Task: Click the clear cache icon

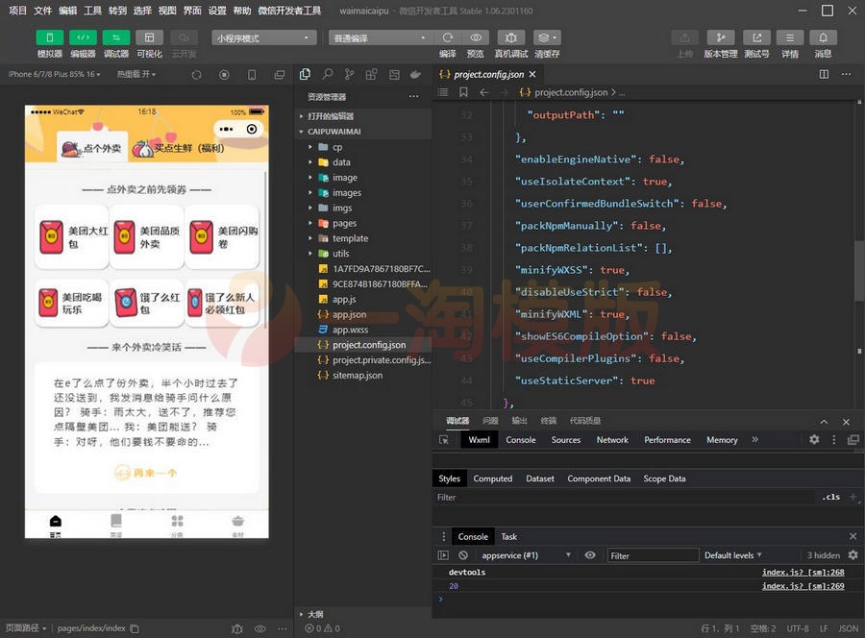Action: pyautogui.click(x=547, y=37)
